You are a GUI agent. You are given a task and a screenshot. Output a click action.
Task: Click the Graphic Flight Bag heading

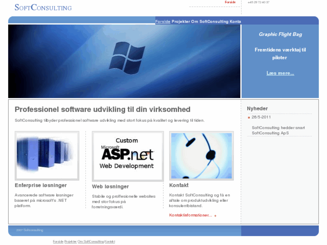(x=280, y=35)
